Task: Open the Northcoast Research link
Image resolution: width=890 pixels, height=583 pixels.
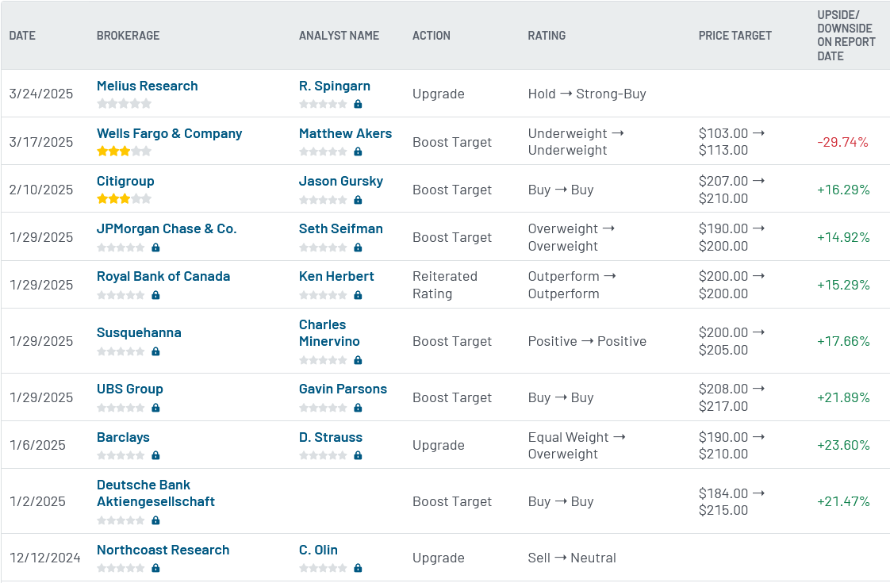Action: coord(163,550)
